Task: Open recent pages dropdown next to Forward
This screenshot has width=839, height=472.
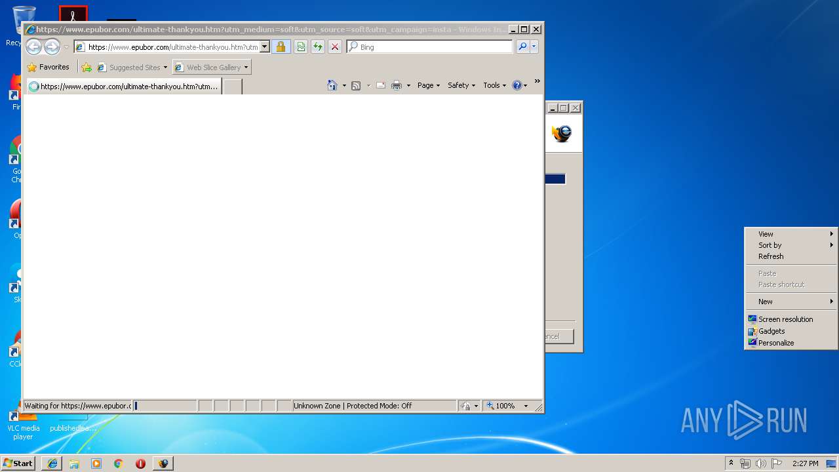Action: (66, 47)
